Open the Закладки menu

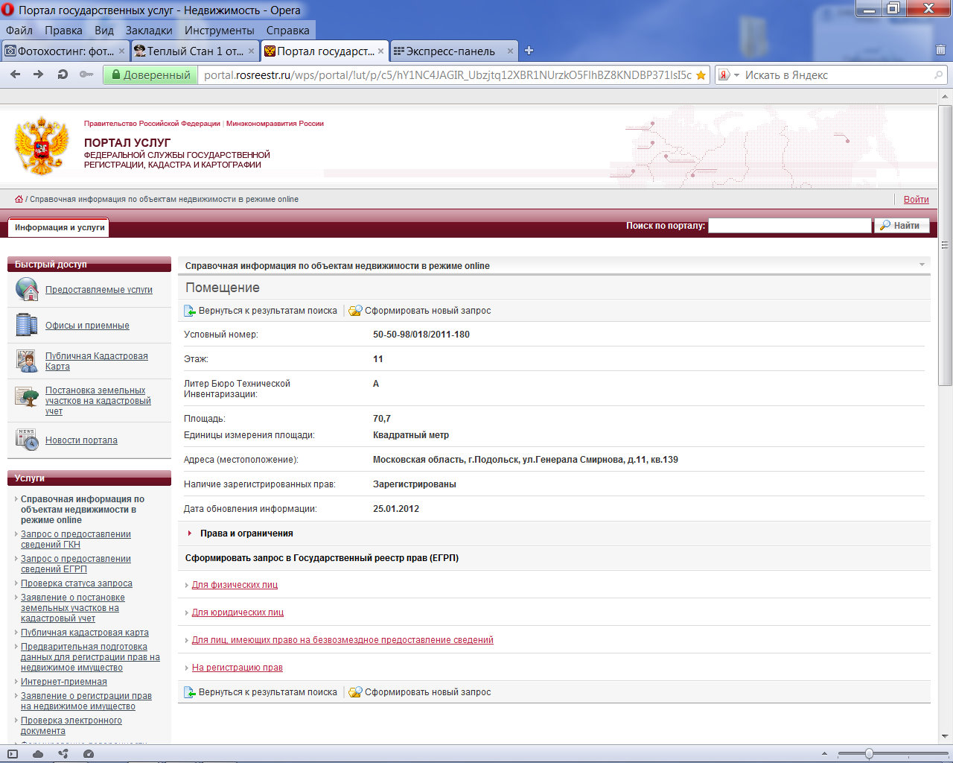tap(149, 31)
